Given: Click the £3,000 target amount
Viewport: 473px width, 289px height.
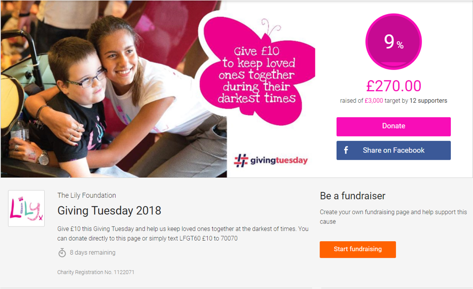Looking at the screenshot, I should click(374, 101).
